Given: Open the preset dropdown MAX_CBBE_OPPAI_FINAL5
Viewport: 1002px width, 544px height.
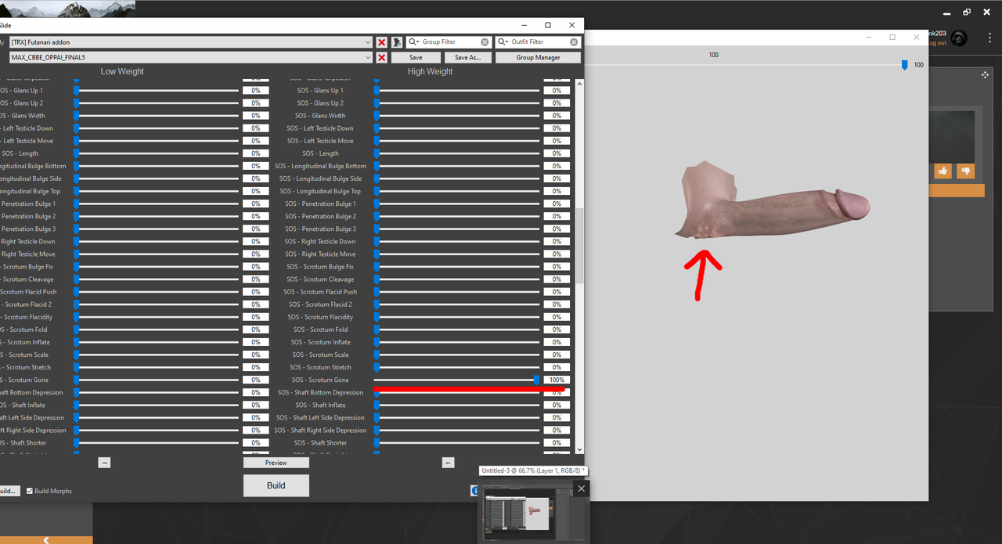Looking at the screenshot, I should [190, 58].
